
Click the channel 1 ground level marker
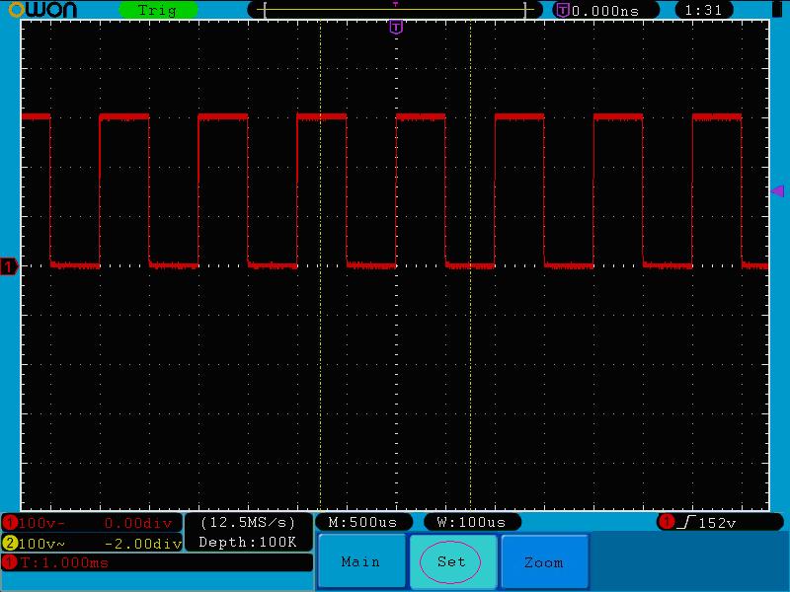click(9, 265)
